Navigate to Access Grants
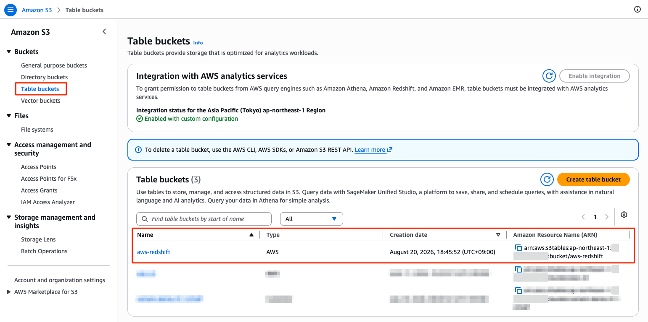Screen dimensions: 648x322 (x=39, y=190)
